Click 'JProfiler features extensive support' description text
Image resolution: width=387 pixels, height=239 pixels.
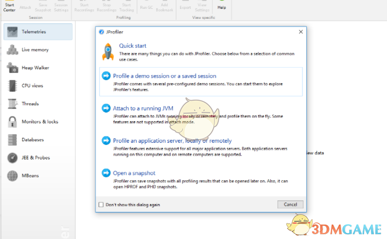[200, 152]
